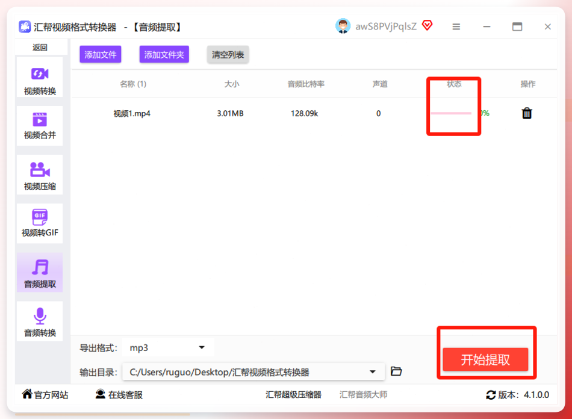
Task: Click the channel value 0 cell
Action: point(378,113)
